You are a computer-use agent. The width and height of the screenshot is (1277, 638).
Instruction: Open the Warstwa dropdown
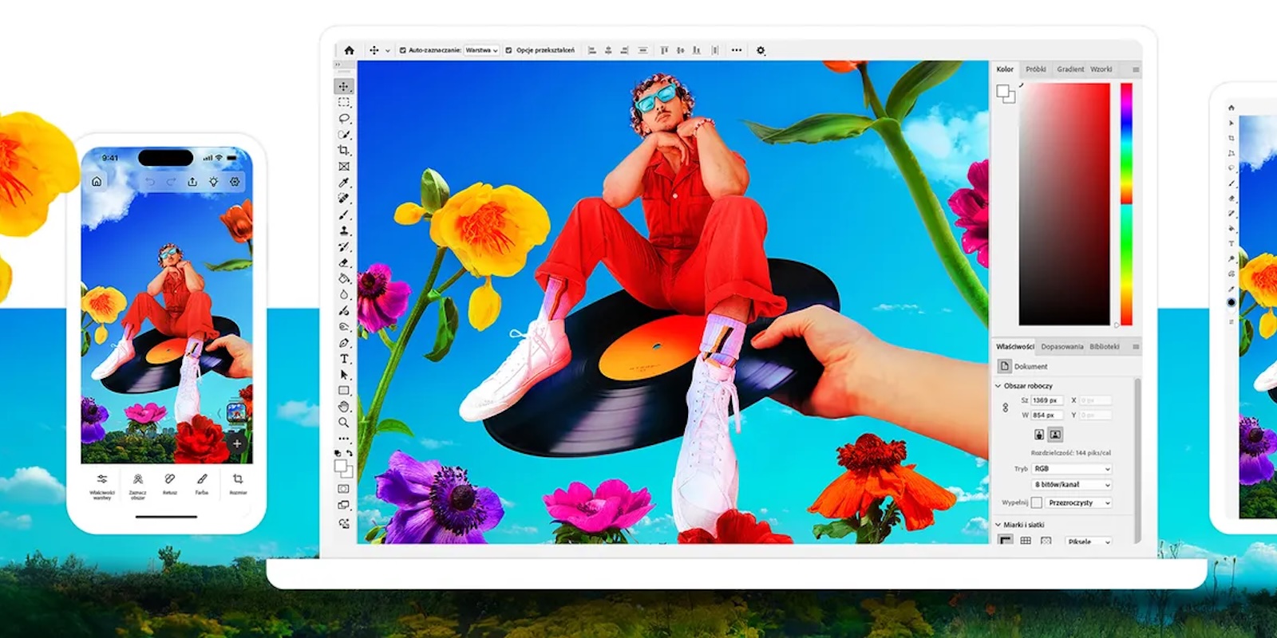(481, 50)
